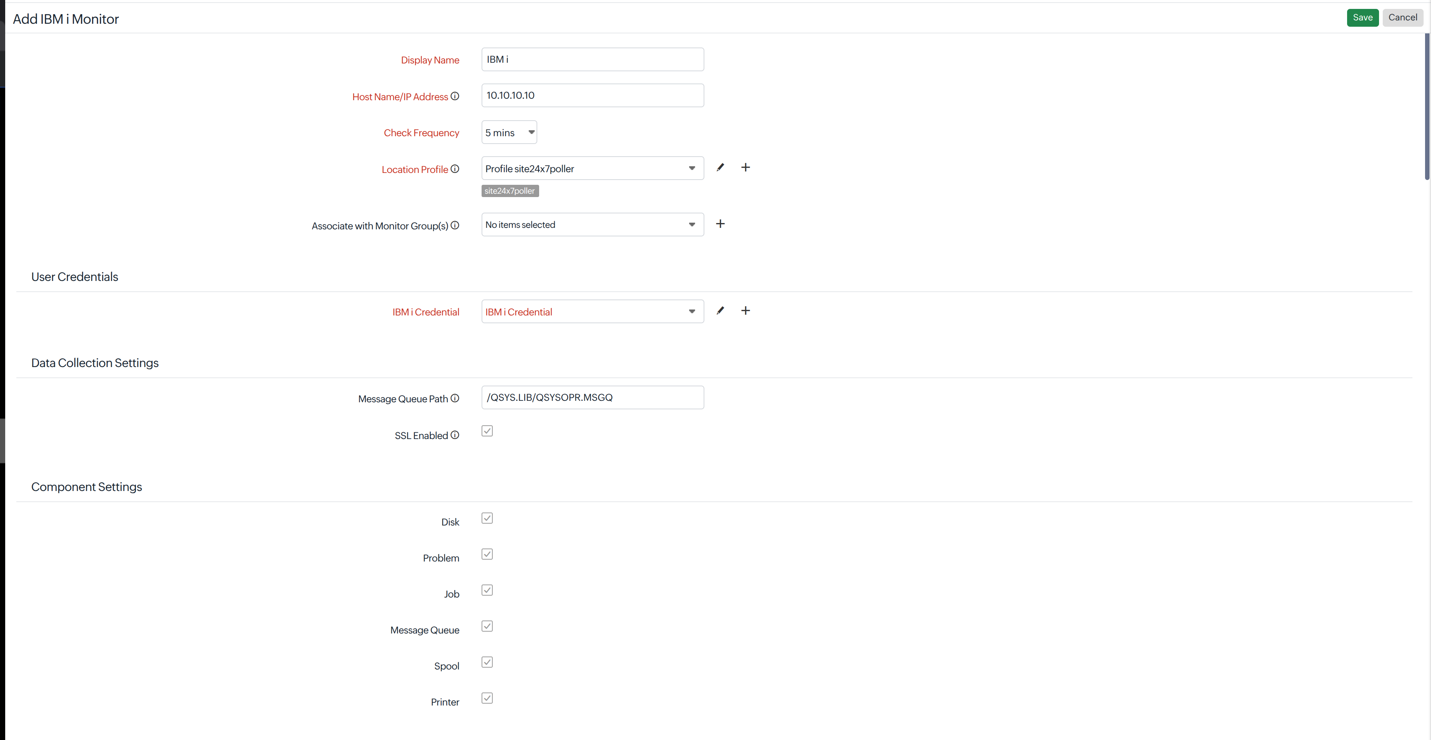Image resolution: width=1431 pixels, height=740 pixels.
Task: Focus the Message Queue Path field
Action: (592, 397)
